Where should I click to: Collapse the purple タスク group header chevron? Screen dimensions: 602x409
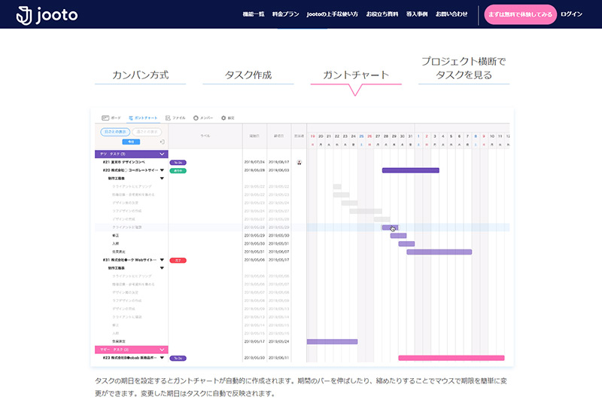click(x=162, y=154)
